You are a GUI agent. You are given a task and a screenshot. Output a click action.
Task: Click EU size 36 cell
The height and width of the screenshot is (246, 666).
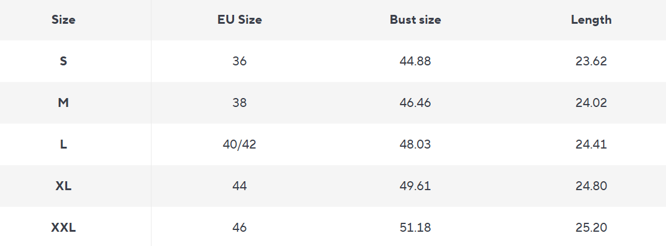(239, 61)
